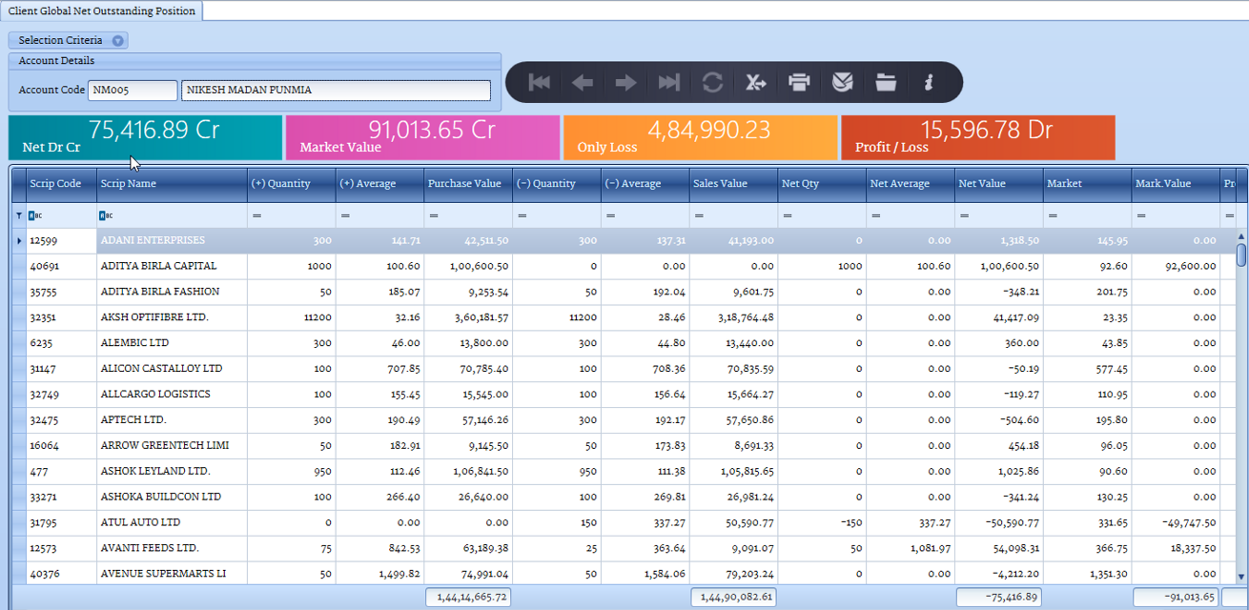Open the folder icon in the toolbar
The image size is (1249, 610).
tap(886, 83)
